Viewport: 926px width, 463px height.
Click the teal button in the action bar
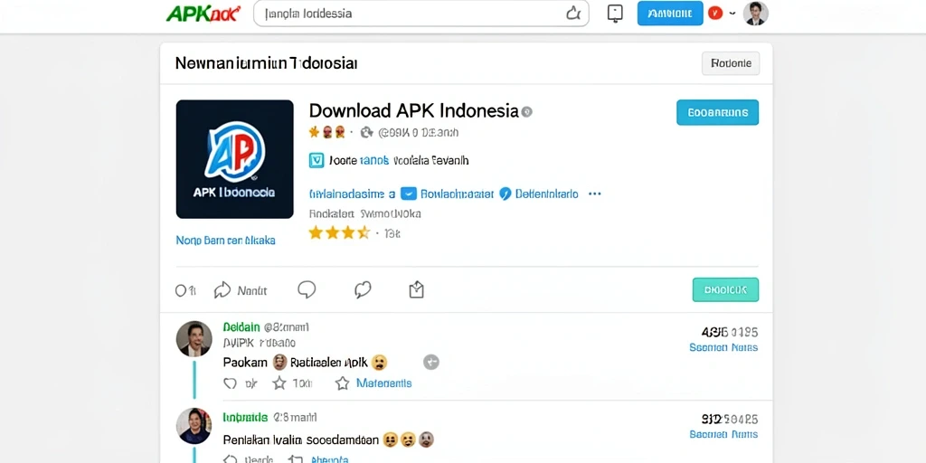pos(725,290)
